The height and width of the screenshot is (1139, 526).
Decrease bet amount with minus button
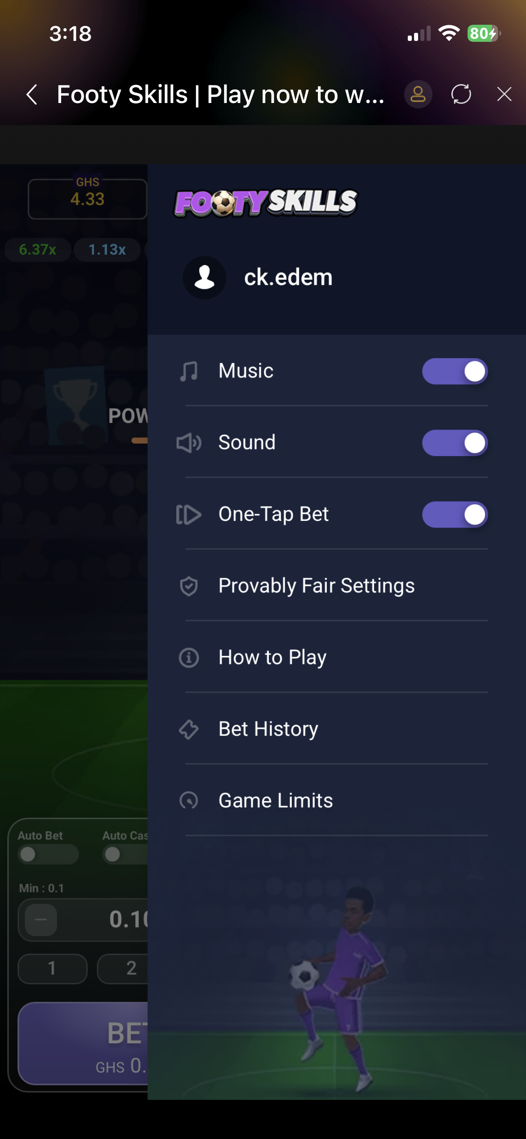41,920
